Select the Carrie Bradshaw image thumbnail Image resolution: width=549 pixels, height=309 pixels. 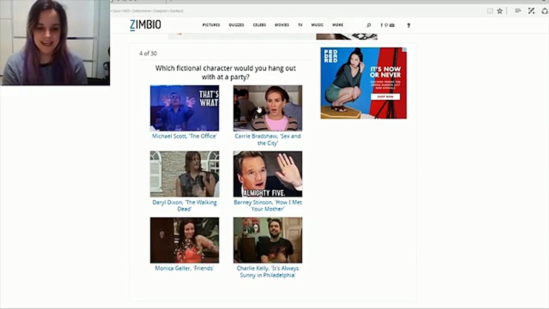pyautogui.click(x=268, y=108)
